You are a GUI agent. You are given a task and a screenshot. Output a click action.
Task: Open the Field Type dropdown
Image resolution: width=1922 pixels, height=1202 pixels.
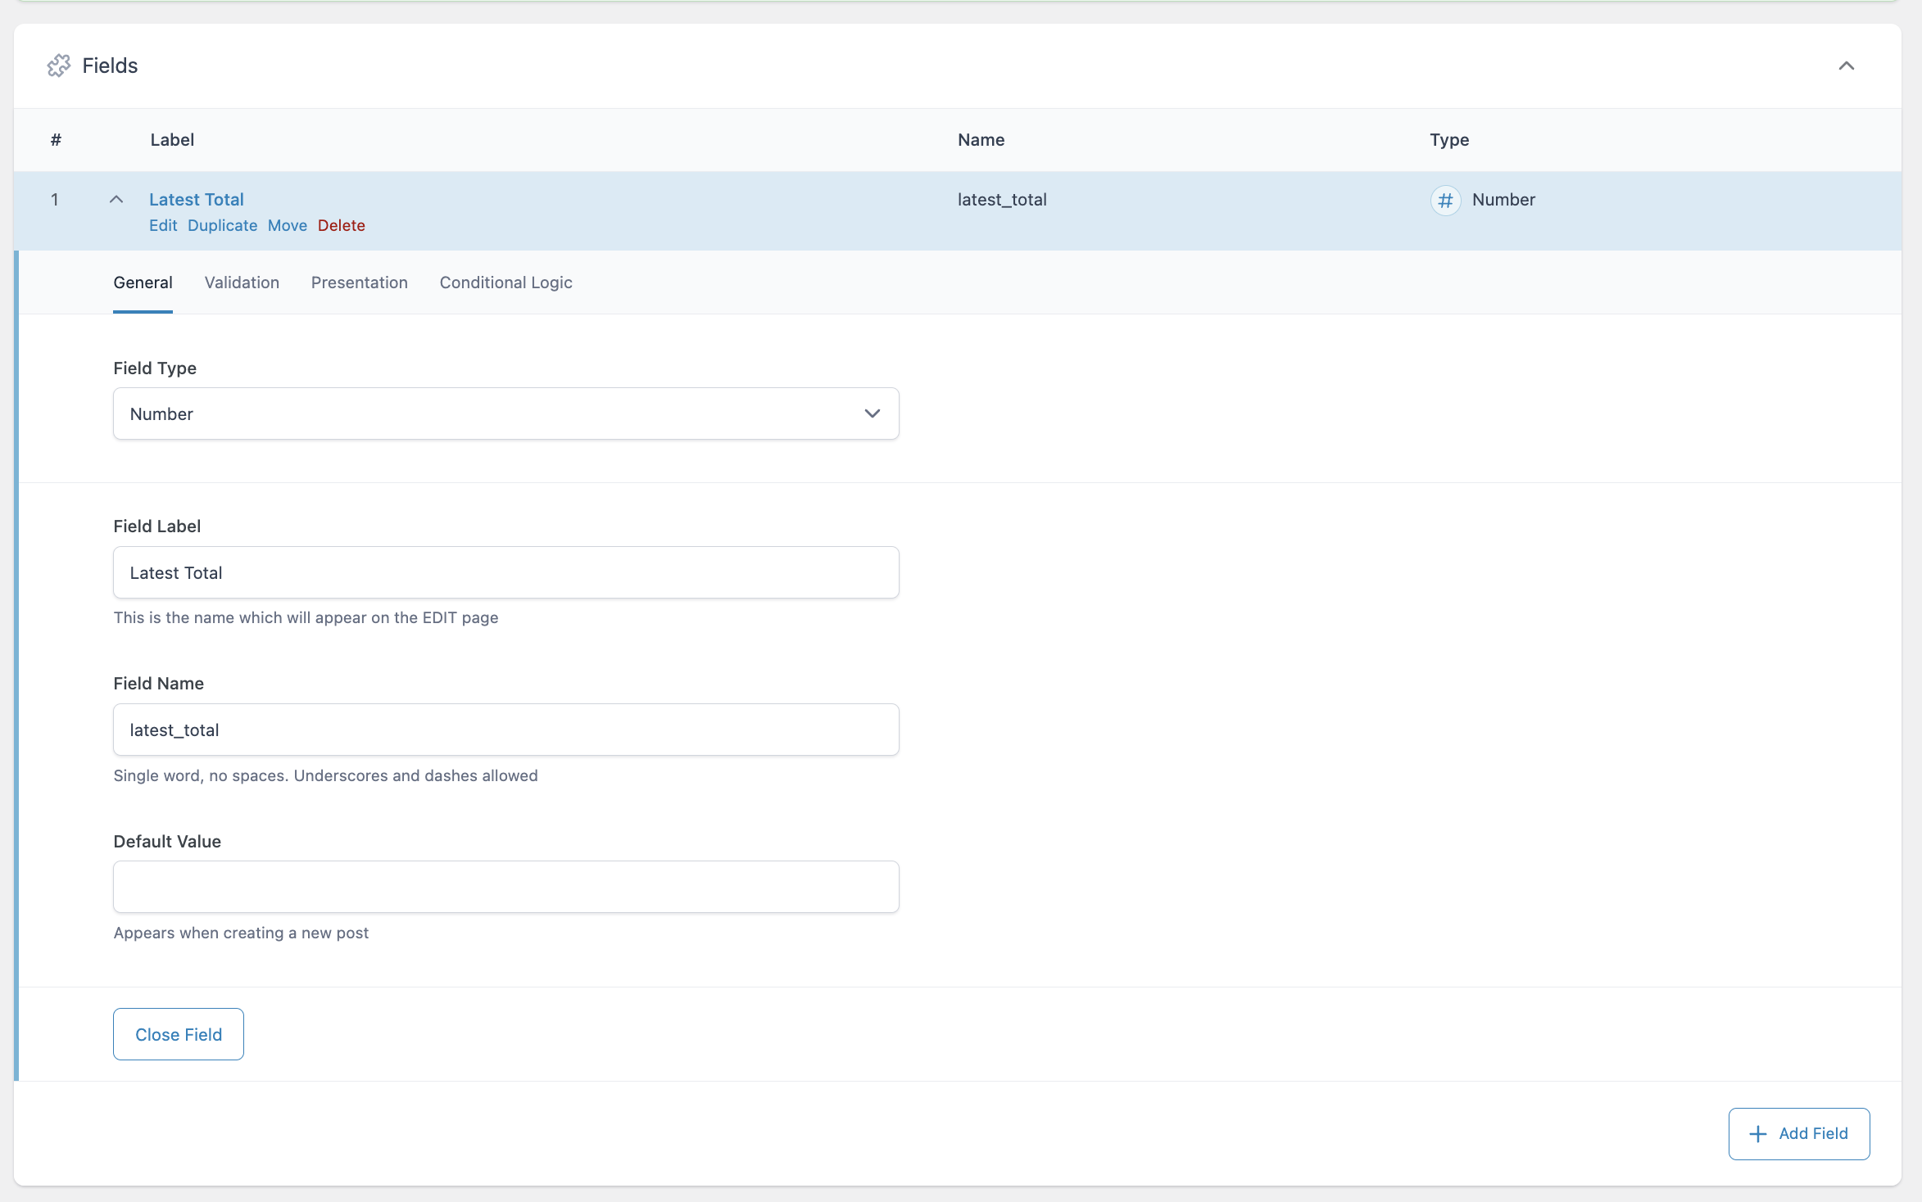[x=505, y=413]
